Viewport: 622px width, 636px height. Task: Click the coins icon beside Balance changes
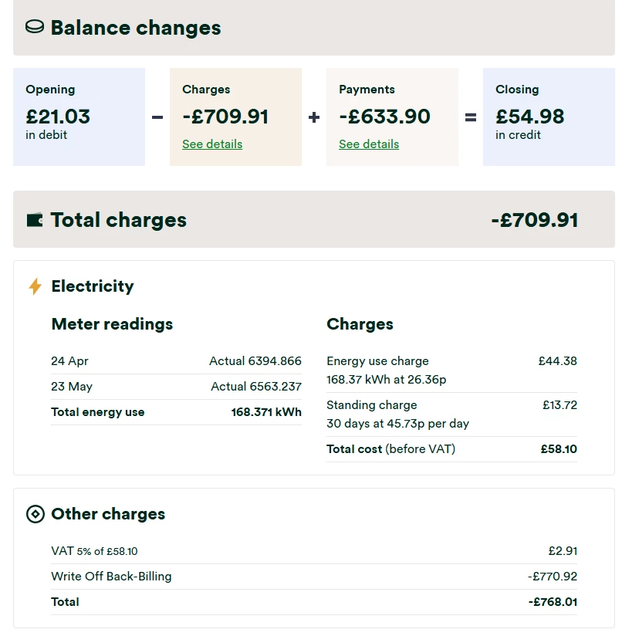point(35,28)
